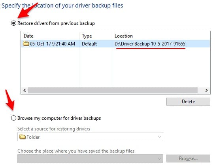Click the Location column header
The image size is (215, 168).
124,36
